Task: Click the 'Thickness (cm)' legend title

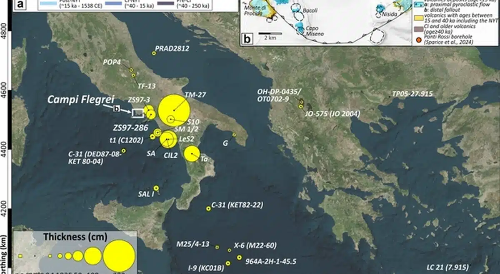Action: [x=76, y=237]
